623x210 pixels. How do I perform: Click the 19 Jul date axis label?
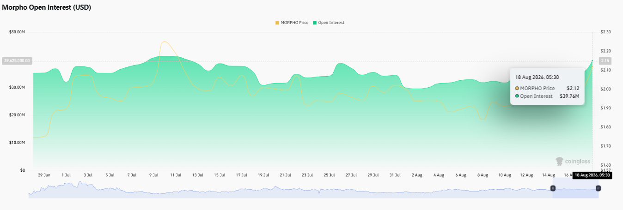[x=263, y=175]
